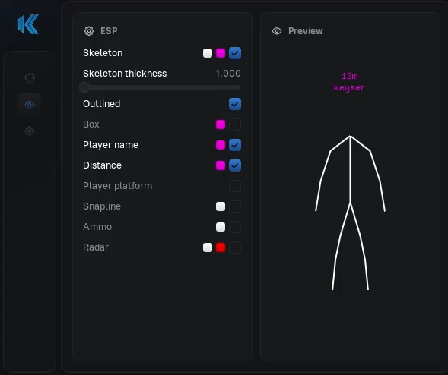Change the Box magenta color swatch
The image size is (448, 375).
221,124
